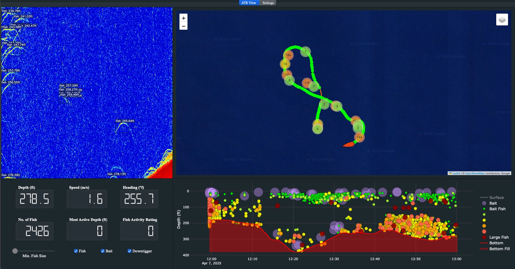This screenshot has width=515, height=269.
Task: Click the map zoom in plus button
Action: tap(183, 18)
